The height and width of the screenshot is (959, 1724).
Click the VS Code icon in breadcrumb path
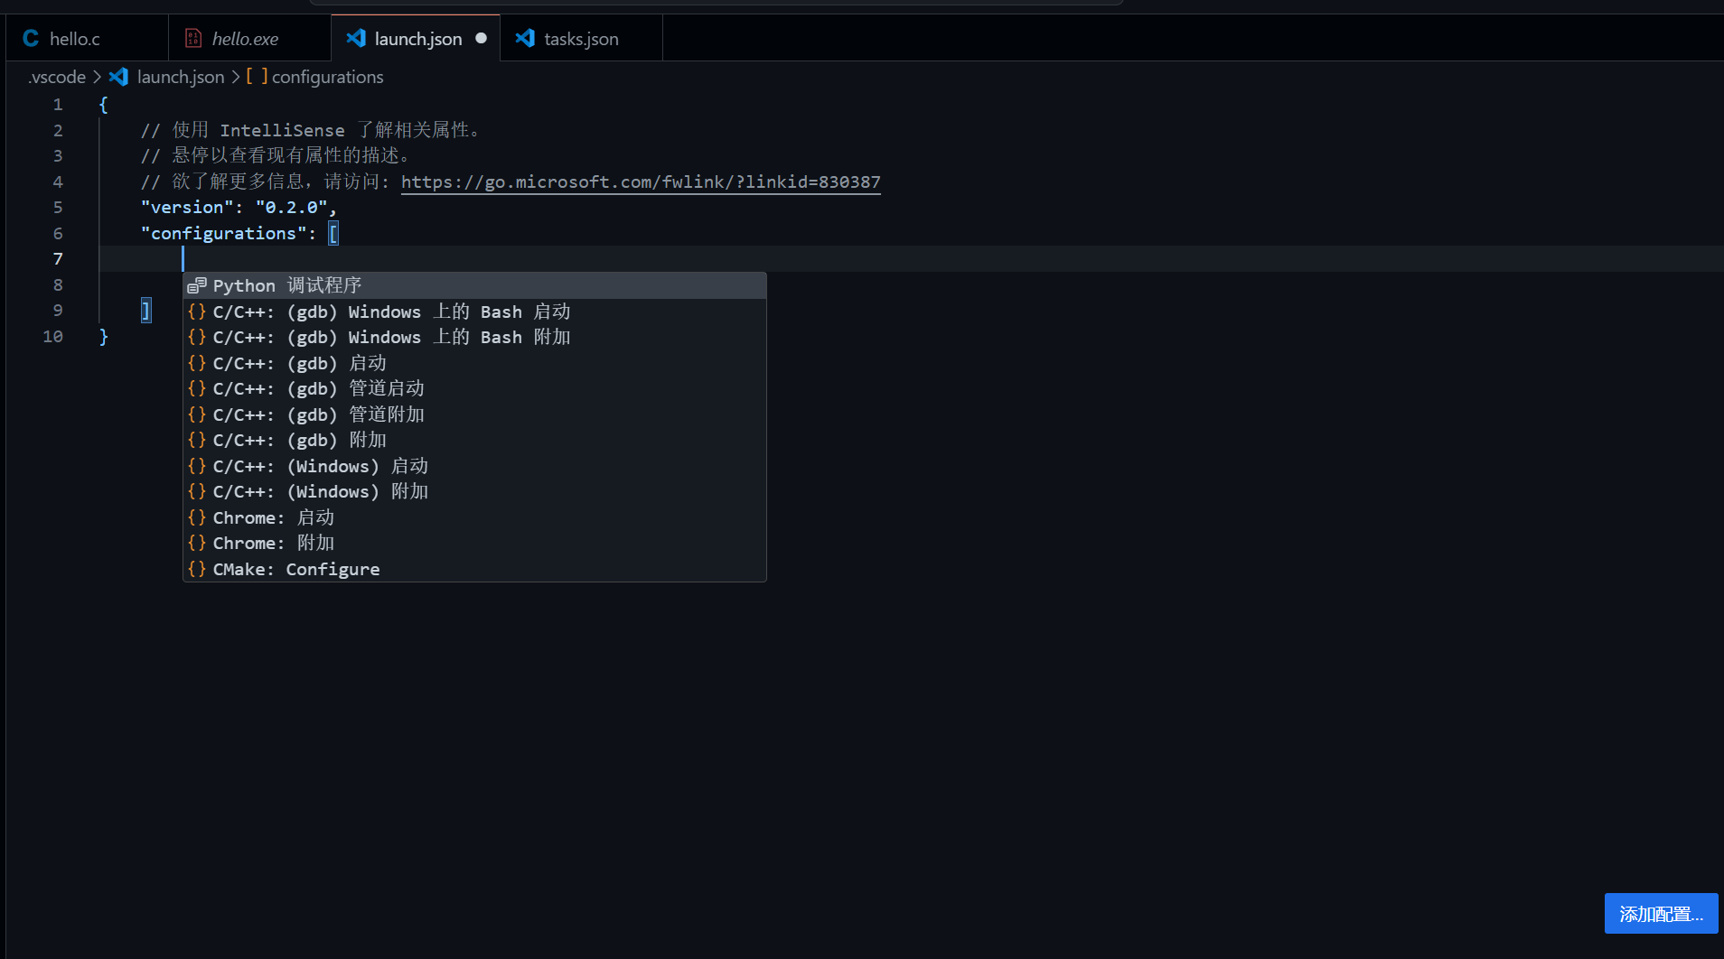pyautogui.click(x=118, y=77)
